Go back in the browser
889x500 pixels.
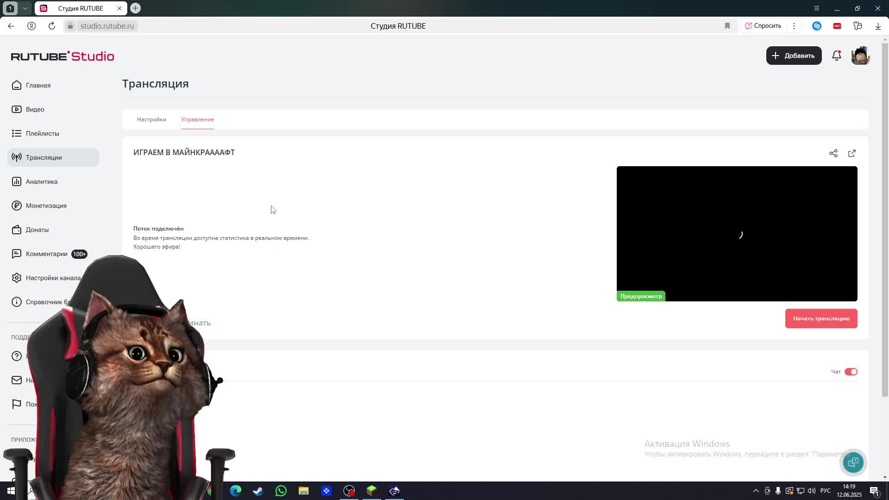click(11, 26)
